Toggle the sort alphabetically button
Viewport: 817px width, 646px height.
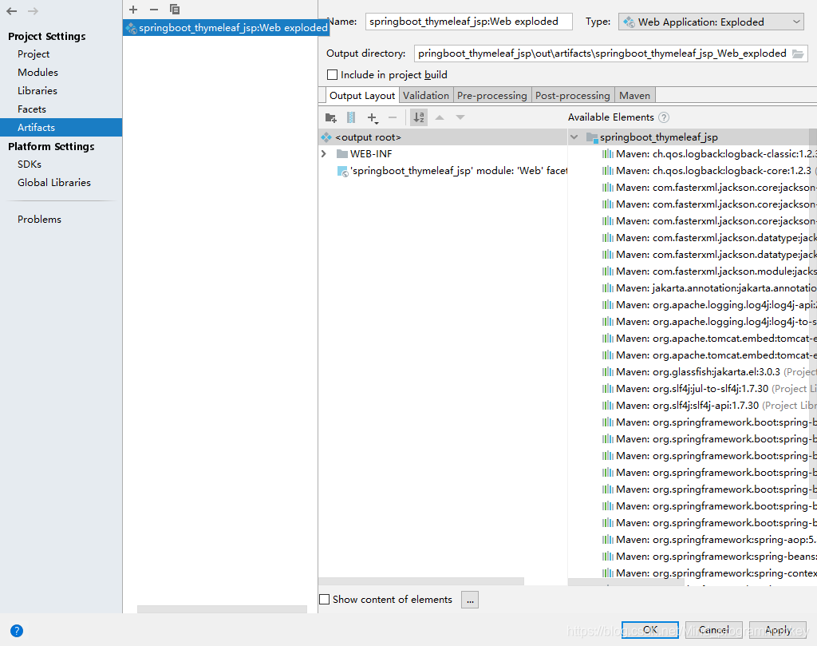(418, 117)
